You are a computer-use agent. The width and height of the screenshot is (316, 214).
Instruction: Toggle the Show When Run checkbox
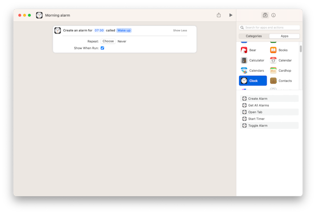tap(102, 48)
